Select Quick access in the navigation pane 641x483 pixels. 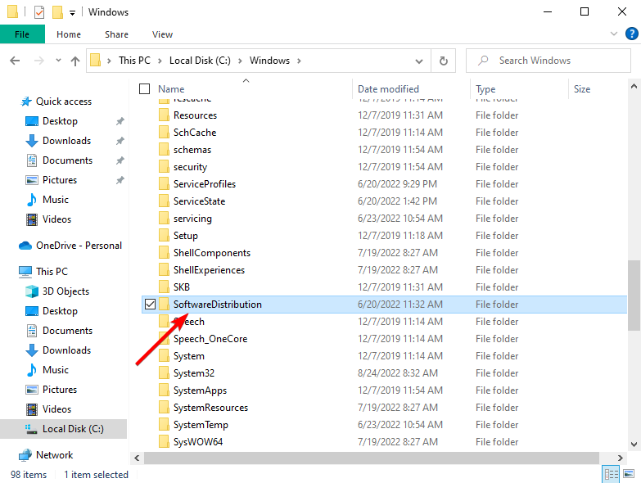coord(64,102)
